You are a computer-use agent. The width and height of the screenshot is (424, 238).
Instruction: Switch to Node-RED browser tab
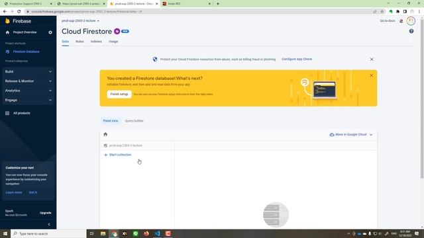point(187,4)
